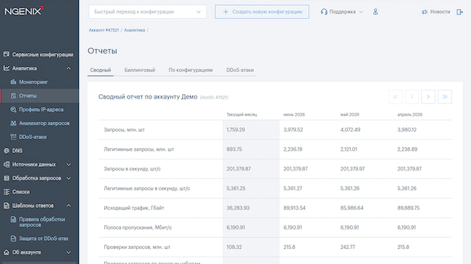
Task: Click апрель 2026 column header
Action: coord(409,115)
